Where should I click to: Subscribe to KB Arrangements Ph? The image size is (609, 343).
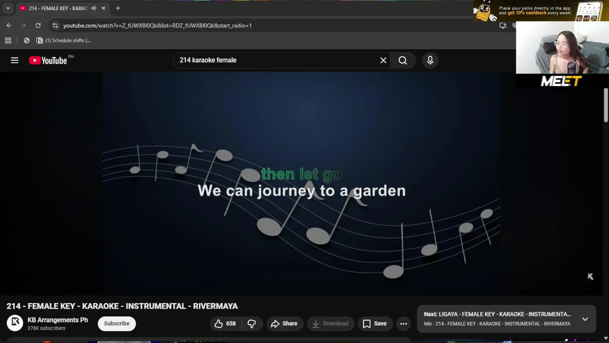point(117,323)
